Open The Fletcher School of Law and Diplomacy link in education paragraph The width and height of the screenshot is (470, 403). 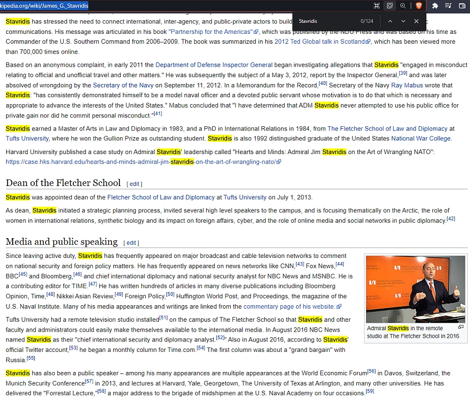[x=387, y=129]
